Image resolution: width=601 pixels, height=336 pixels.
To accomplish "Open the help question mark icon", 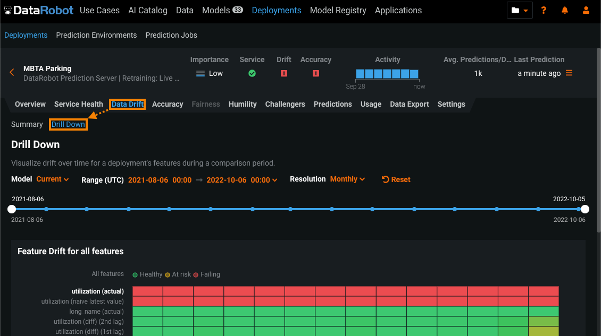I will click(544, 10).
